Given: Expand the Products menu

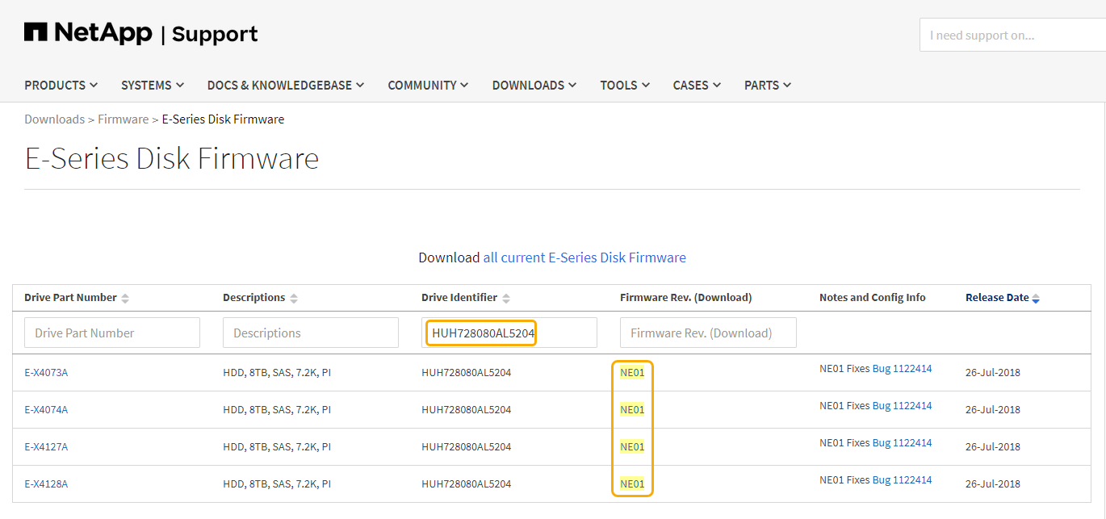Looking at the screenshot, I should pos(61,85).
